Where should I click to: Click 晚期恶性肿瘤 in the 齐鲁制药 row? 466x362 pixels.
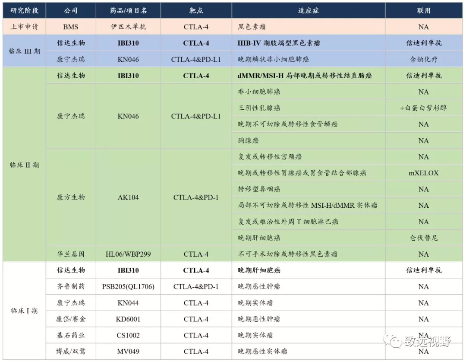[309, 286]
